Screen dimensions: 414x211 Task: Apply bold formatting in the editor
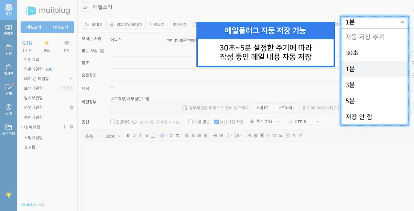tap(128, 136)
